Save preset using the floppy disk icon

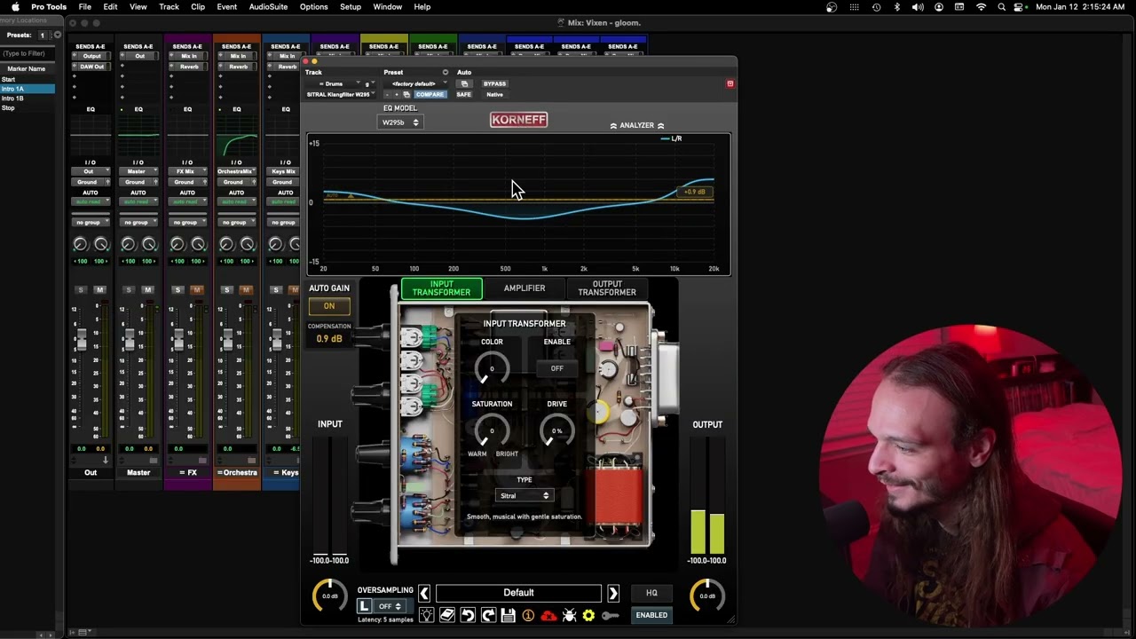pos(509,615)
